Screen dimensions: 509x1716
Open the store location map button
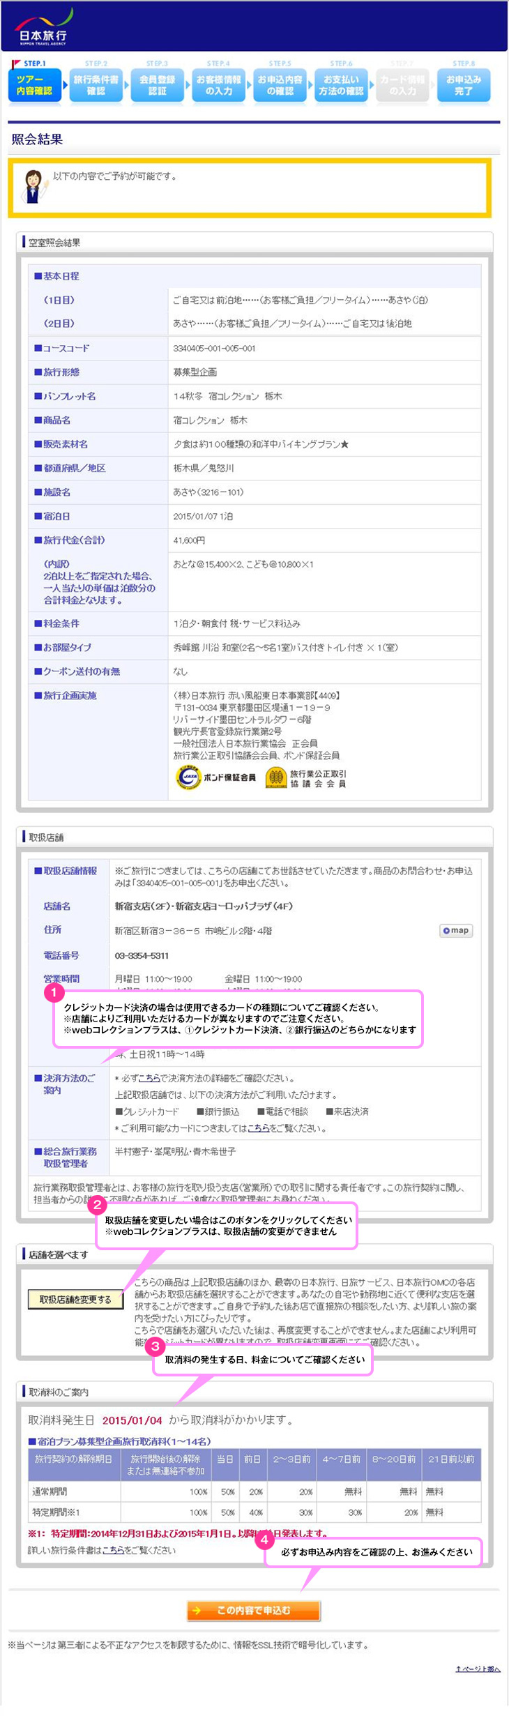pos(456,930)
